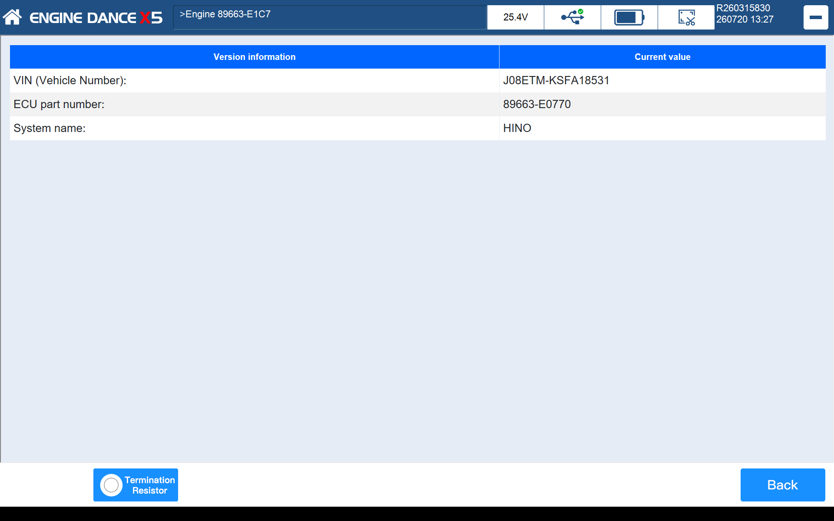
Task: Go to the home screen icon
Action: point(12,17)
